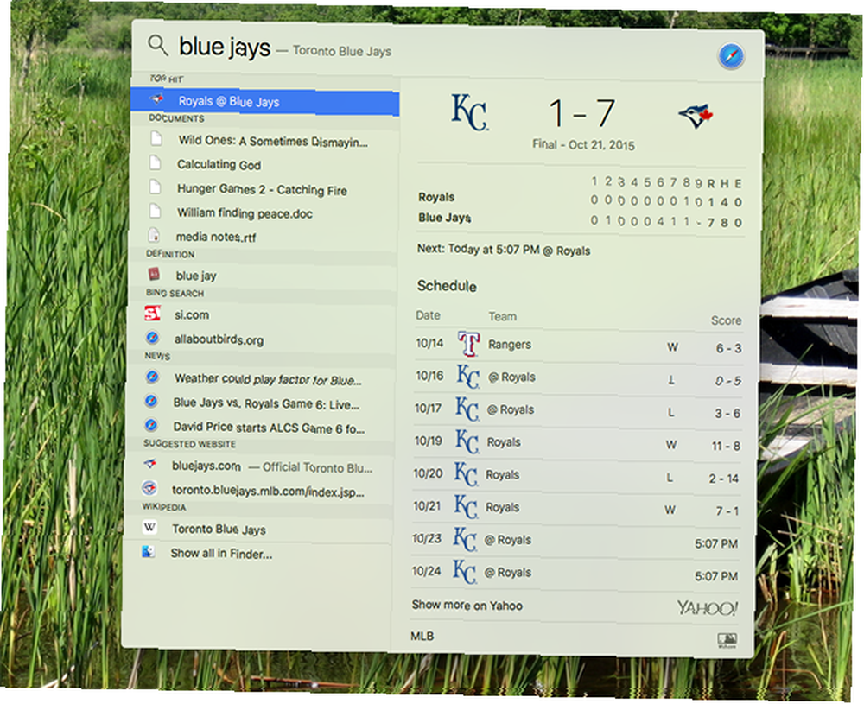The image size is (864, 704).
Task: Click the MLB label at panel bottom
Action: point(422,637)
